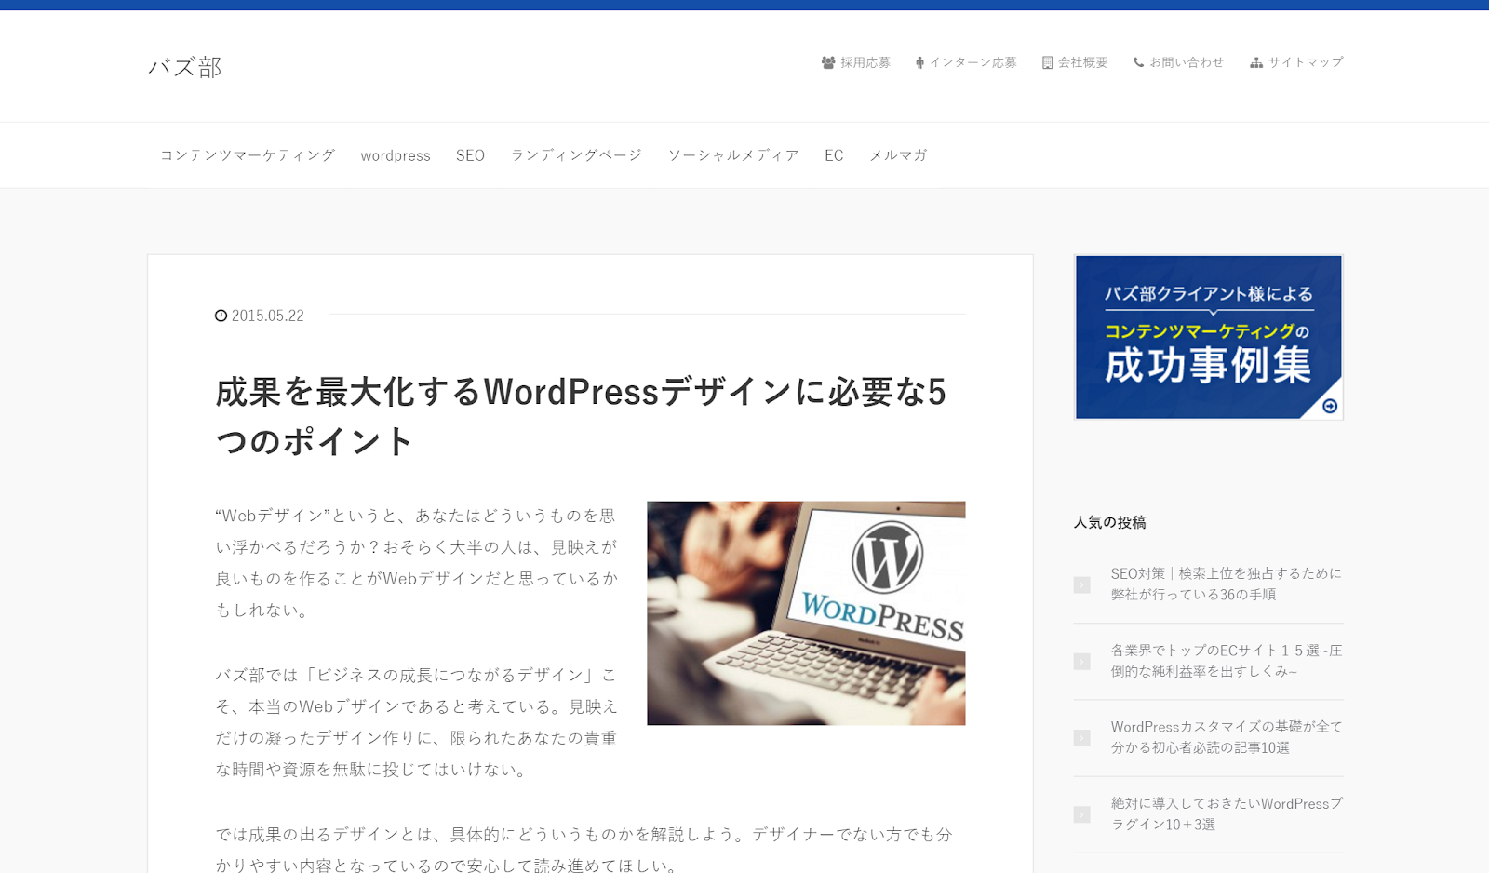1489x873 pixels.
Task: Open the インターン応募 link
Action: pos(973,62)
